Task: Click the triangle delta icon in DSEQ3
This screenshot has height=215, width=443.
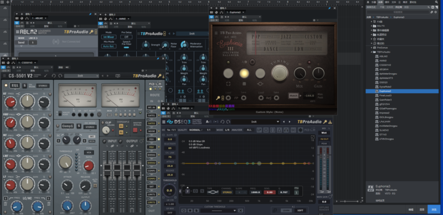Action: point(279,130)
